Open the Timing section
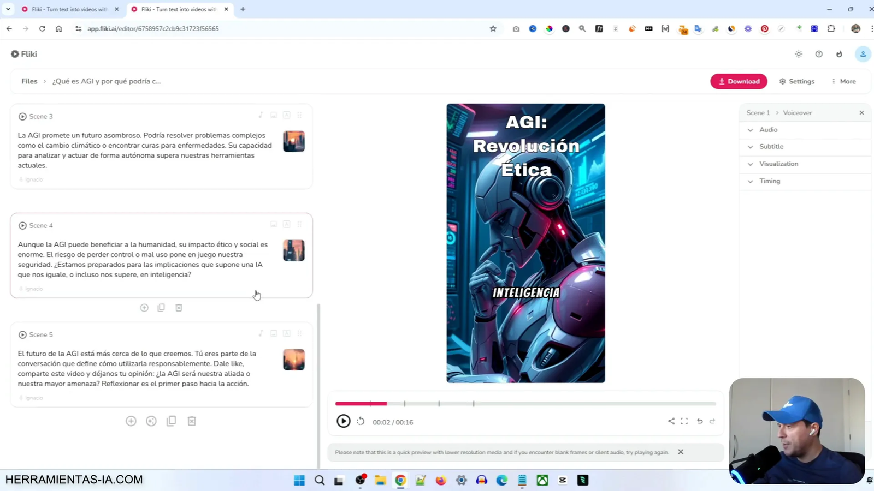 769,181
